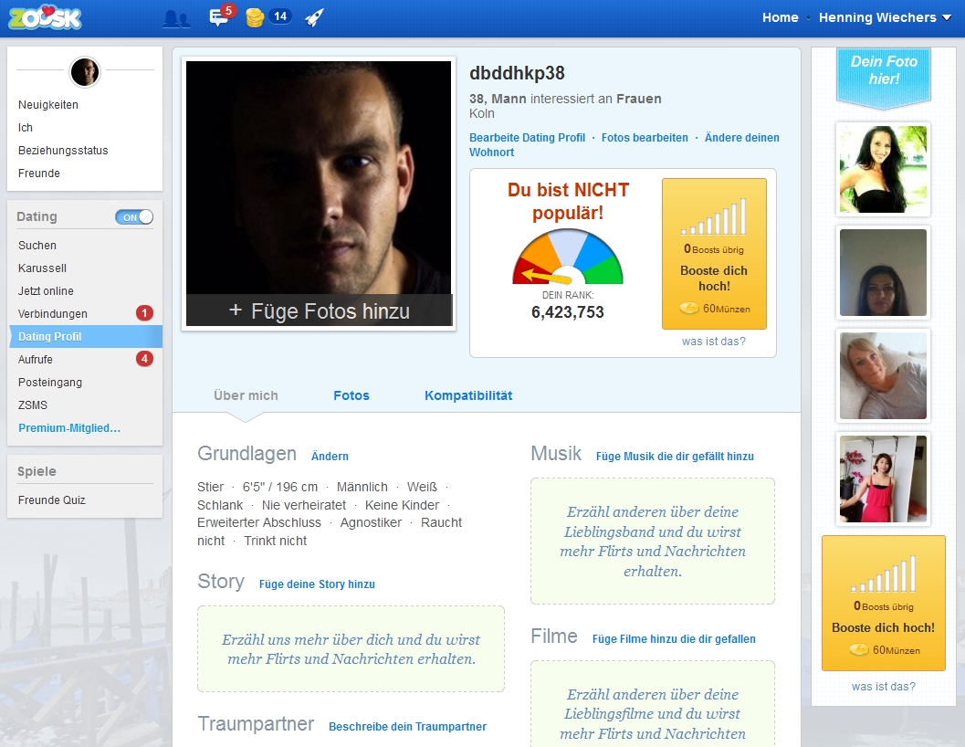The image size is (965, 747).
Task: Open Aufrufe under Dating
Action: click(35, 359)
